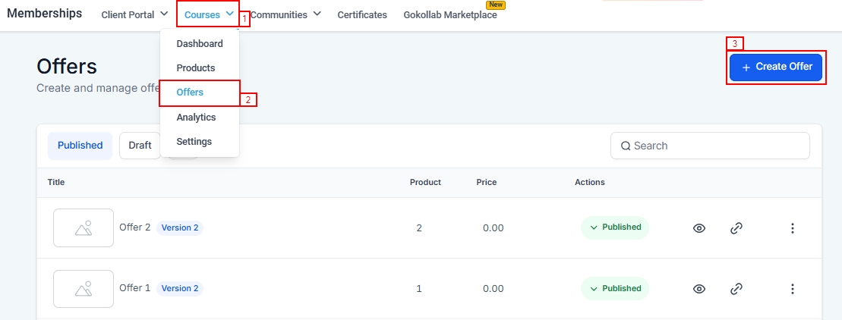Choose Analytics in the Courses menu

[x=196, y=118]
